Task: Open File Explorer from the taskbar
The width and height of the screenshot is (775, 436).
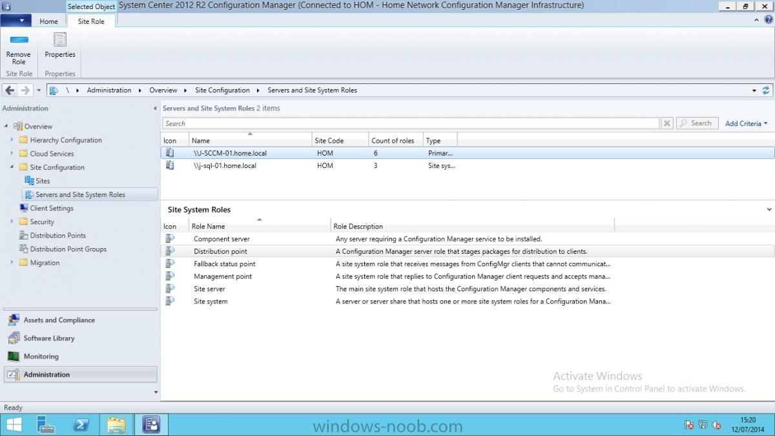Action: click(116, 424)
